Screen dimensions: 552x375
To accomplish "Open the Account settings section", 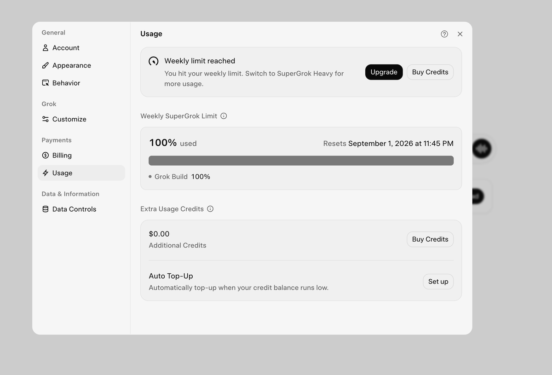I will [81, 48].
